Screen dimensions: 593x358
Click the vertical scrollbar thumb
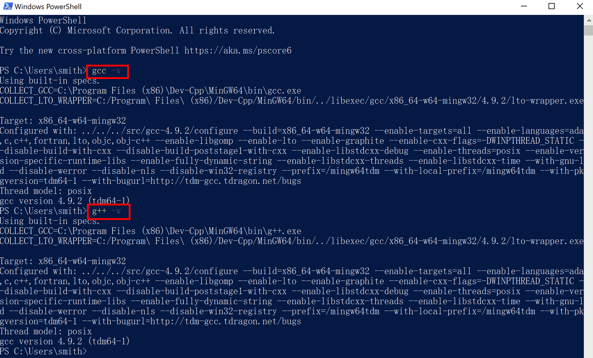click(x=589, y=30)
